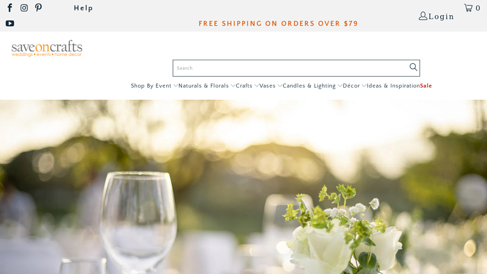Screen dimensions: 487x274
Task: Expand the Crafts dropdown chevron
Action: tap(256, 86)
